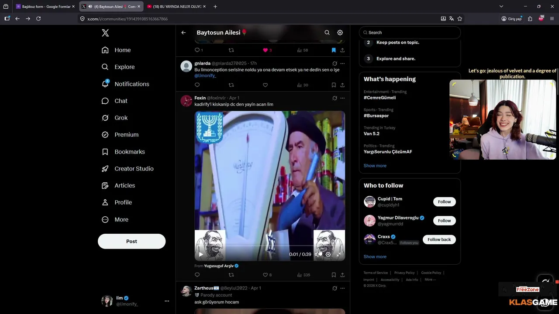This screenshot has width=559, height=314.
Task: Open Explore in the sidebar
Action: coord(118,67)
